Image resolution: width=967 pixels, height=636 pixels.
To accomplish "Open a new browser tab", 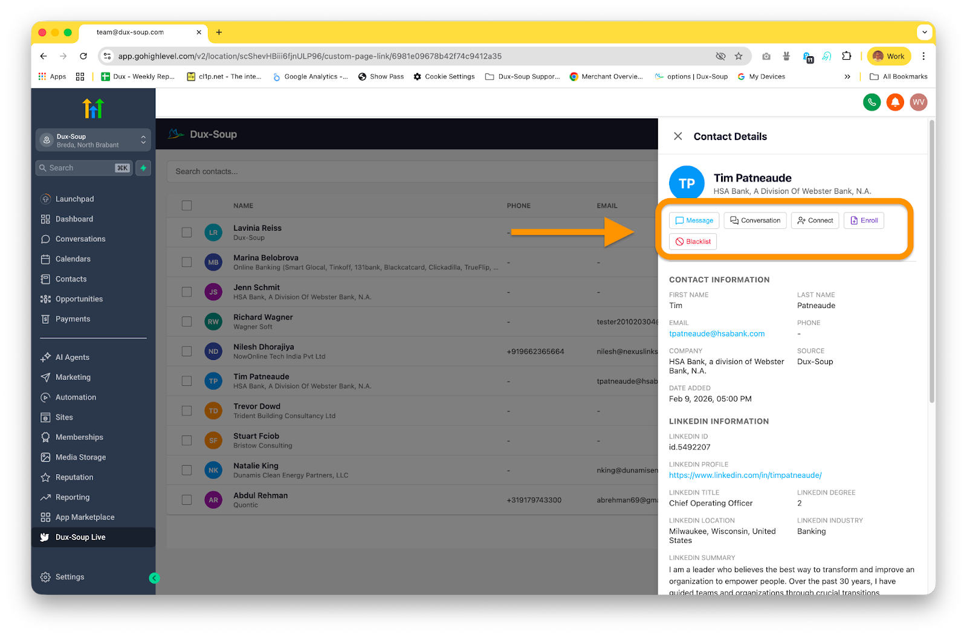I will tap(219, 32).
